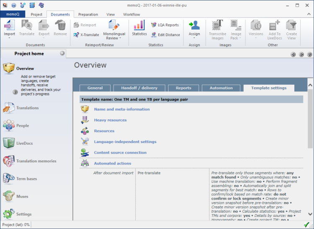Open the Automation tab
This screenshot has height=229, width=314.
(x=221, y=88)
